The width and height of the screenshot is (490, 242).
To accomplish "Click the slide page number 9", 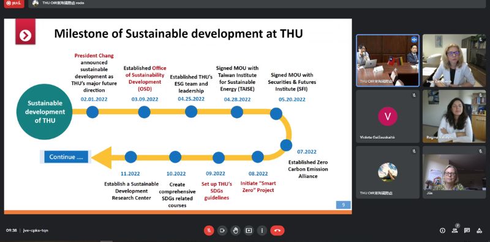I will pyautogui.click(x=344, y=205).
